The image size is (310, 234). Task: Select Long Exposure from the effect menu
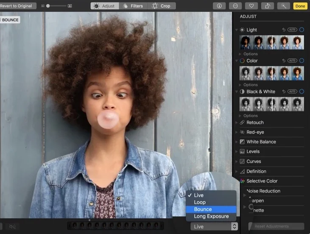tap(211, 217)
